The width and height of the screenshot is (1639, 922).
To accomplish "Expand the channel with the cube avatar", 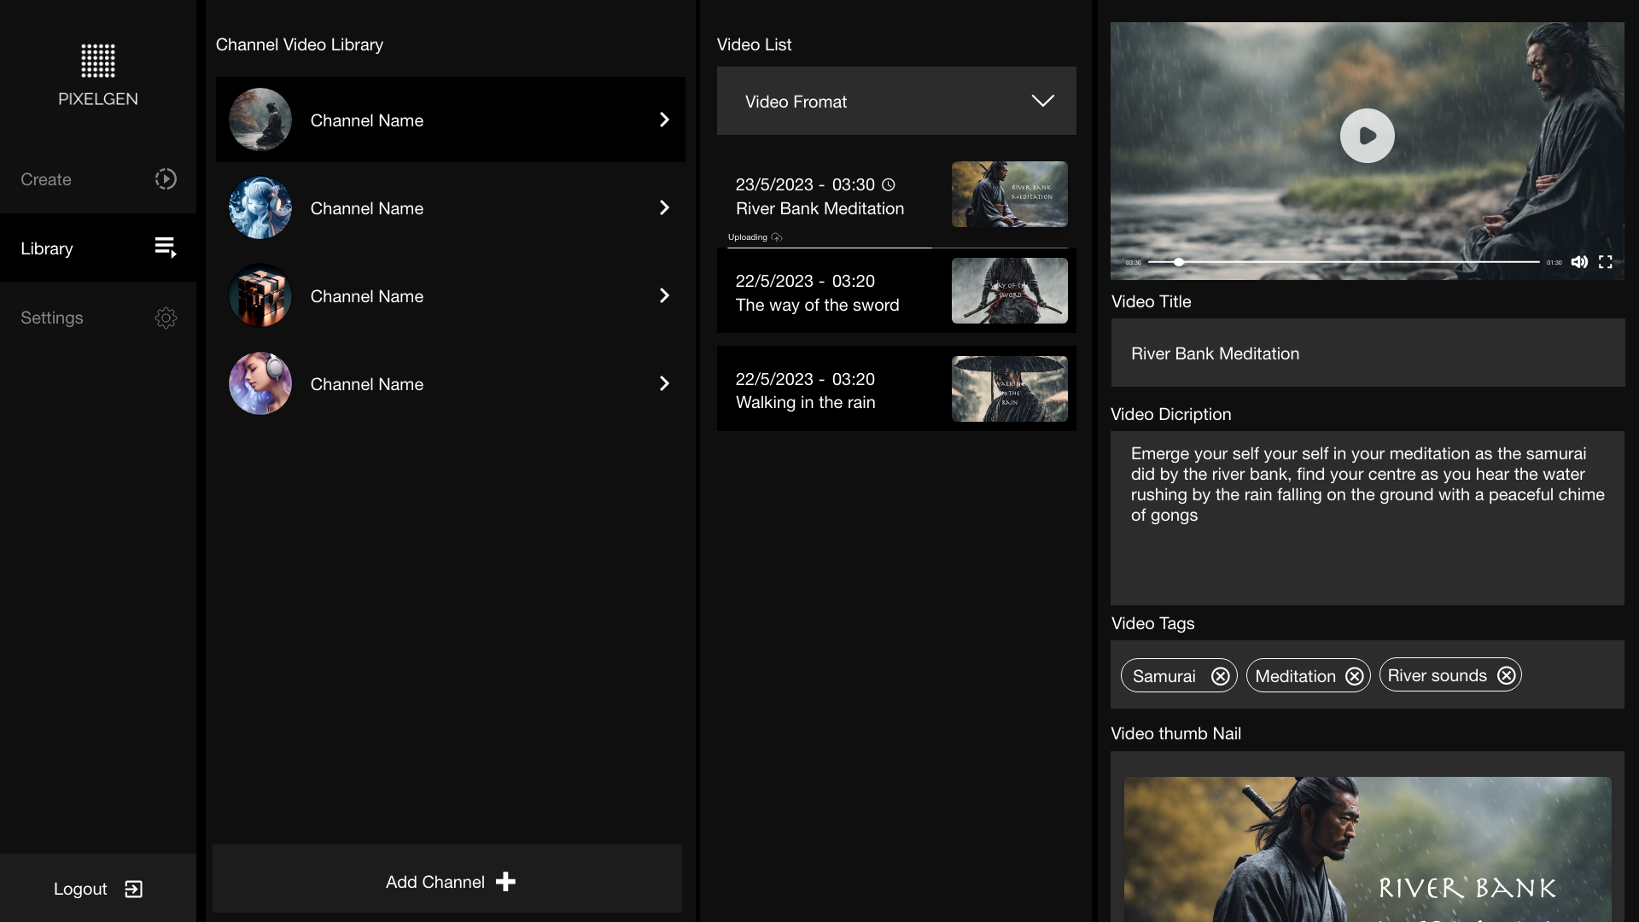I will coord(664,295).
